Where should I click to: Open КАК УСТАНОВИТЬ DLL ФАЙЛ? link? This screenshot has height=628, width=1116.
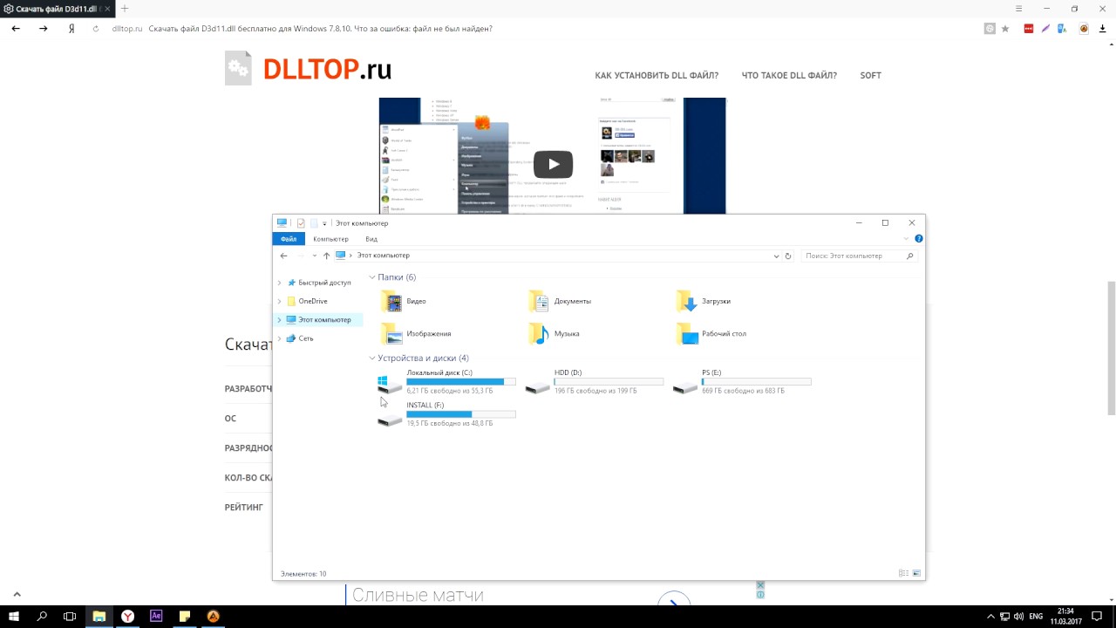(657, 76)
